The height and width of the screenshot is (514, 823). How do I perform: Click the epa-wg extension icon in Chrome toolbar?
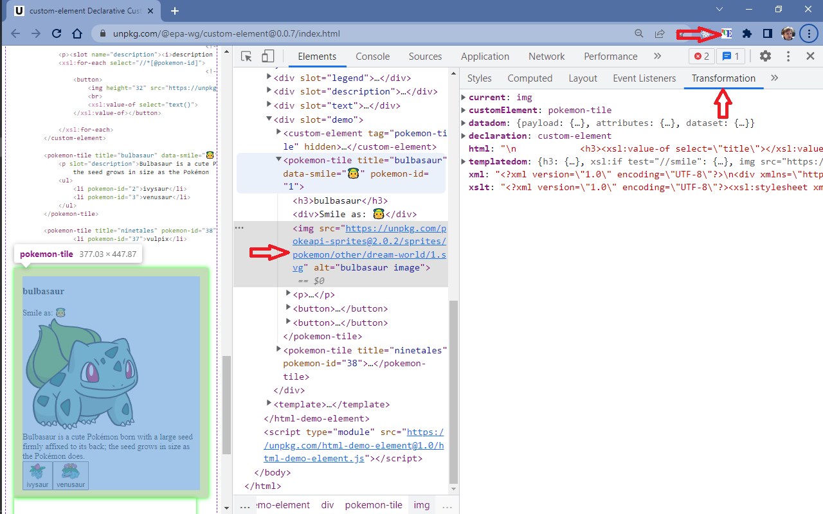pos(726,33)
